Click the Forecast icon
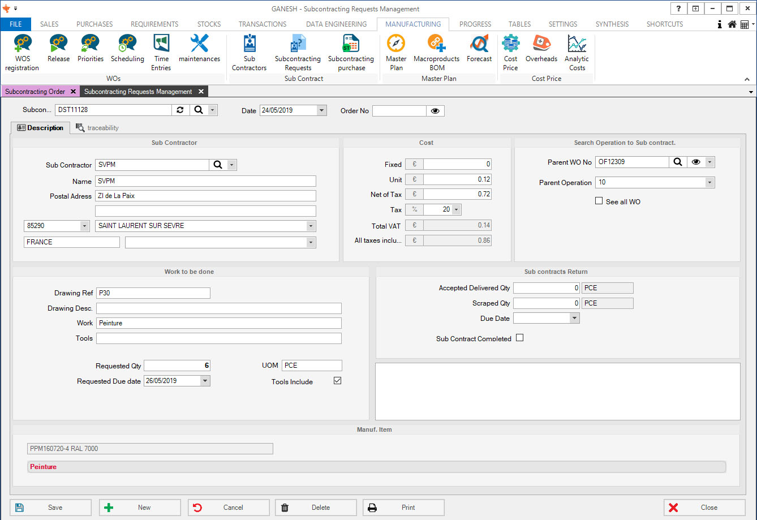This screenshot has height=520, width=757. 479,49
